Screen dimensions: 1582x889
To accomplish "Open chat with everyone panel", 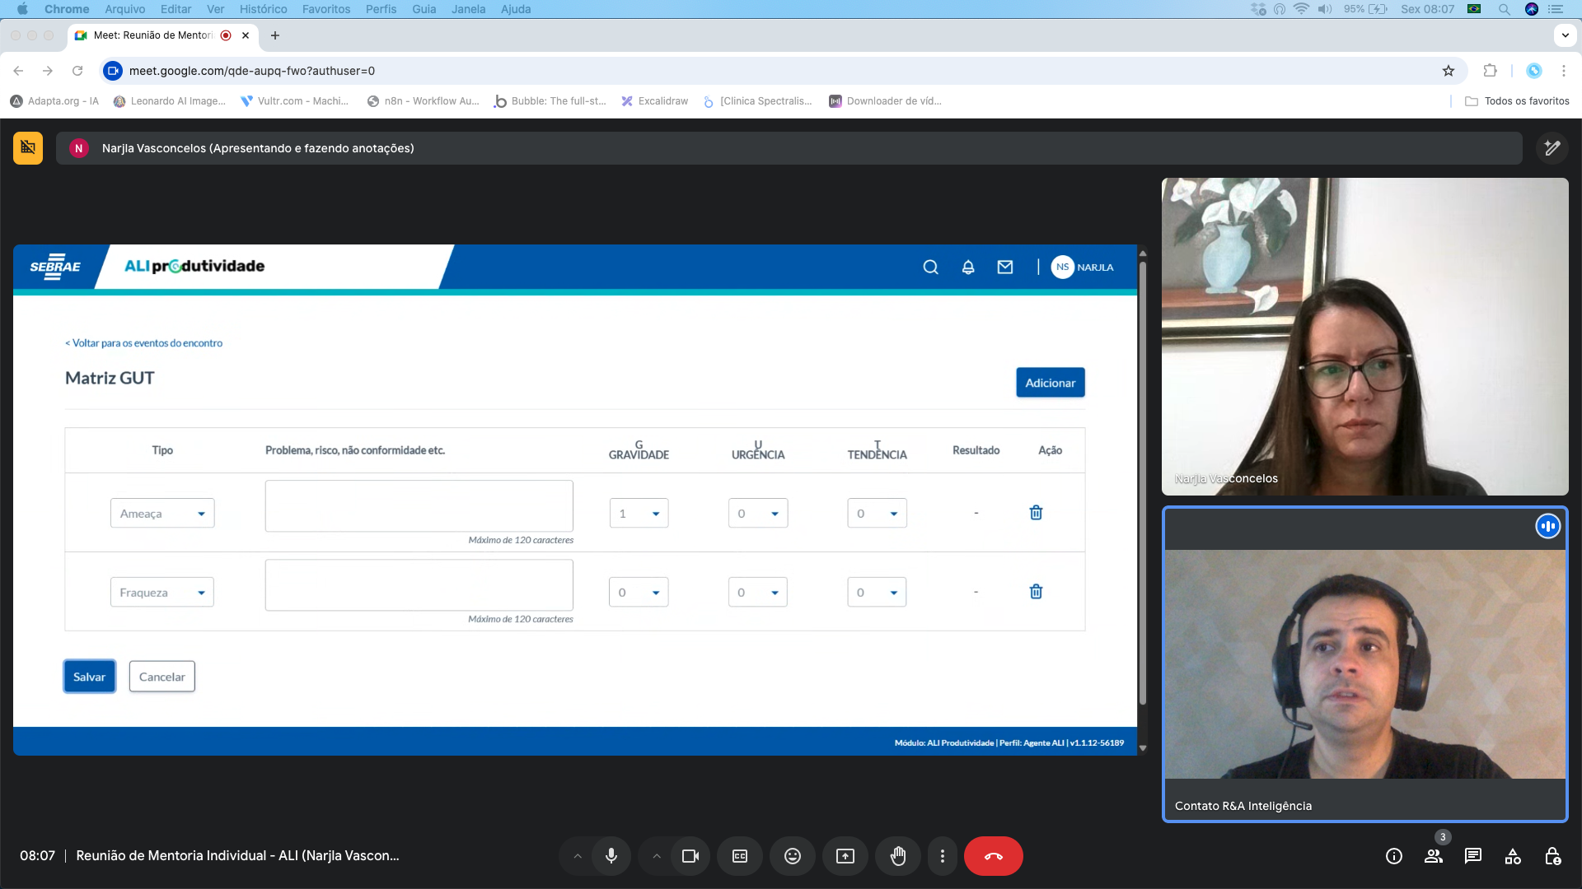I will 1472,856.
